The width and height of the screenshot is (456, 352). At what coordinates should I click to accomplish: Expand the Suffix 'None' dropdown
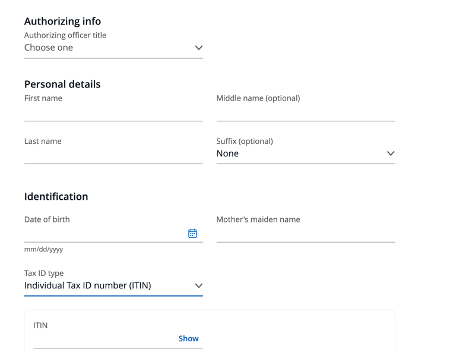coord(297,153)
